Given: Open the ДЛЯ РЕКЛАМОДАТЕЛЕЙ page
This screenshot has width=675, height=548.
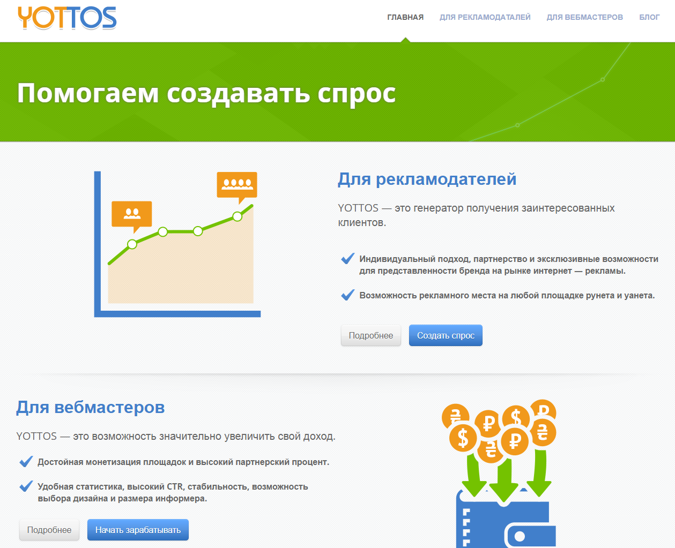Looking at the screenshot, I should coord(485,17).
